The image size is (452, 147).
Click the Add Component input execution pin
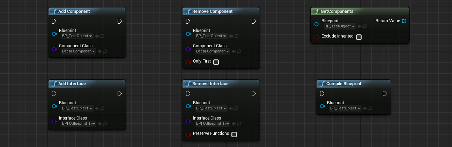point(54,22)
